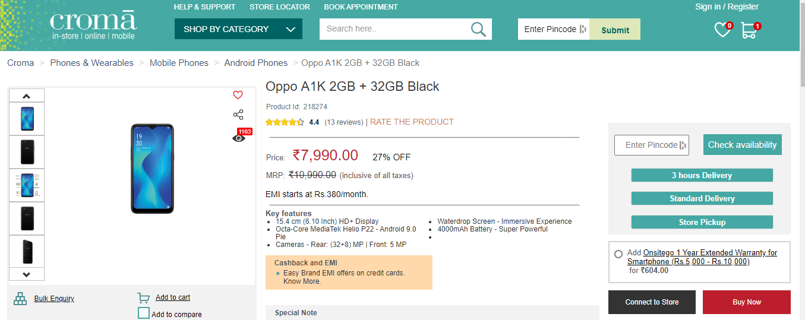Image resolution: width=805 pixels, height=320 pixels.
Task: Open the wishlist heart in header
Action: tap(722, 30)
